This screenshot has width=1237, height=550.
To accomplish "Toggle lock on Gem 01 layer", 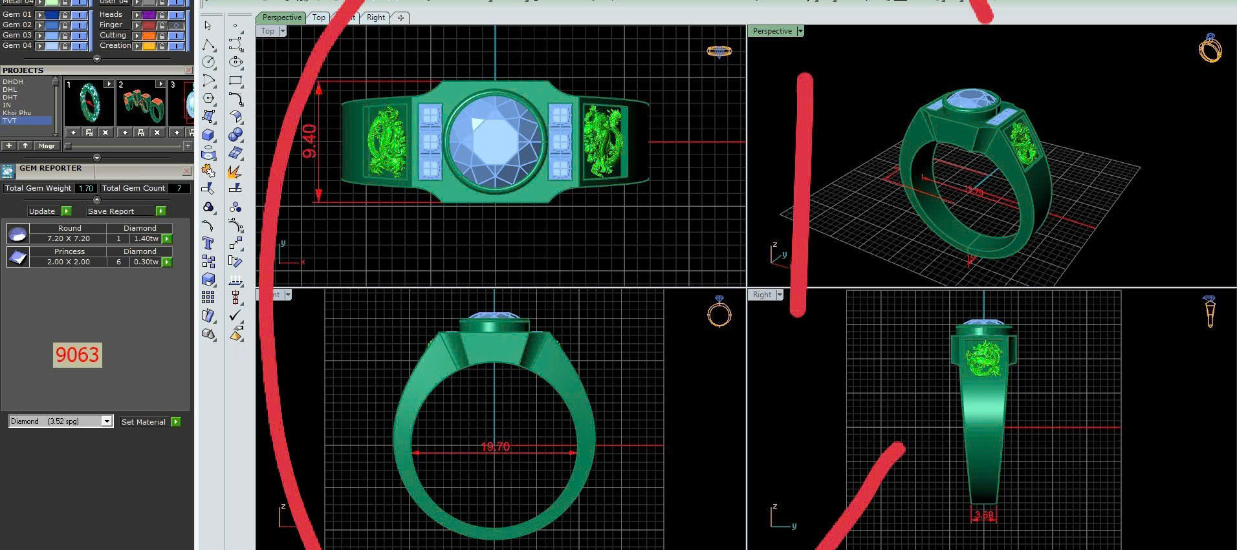I will [65, 14].
